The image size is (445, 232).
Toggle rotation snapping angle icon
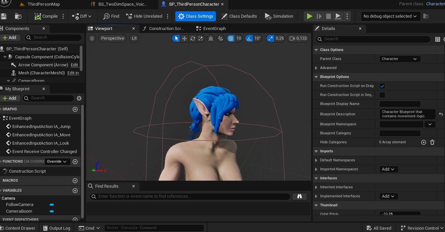pyautogui.click(x=249, y=38)
